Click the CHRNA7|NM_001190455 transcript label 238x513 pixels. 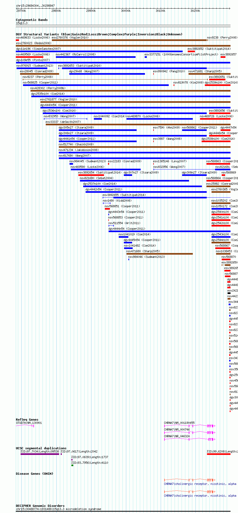[x=179, y=423]
